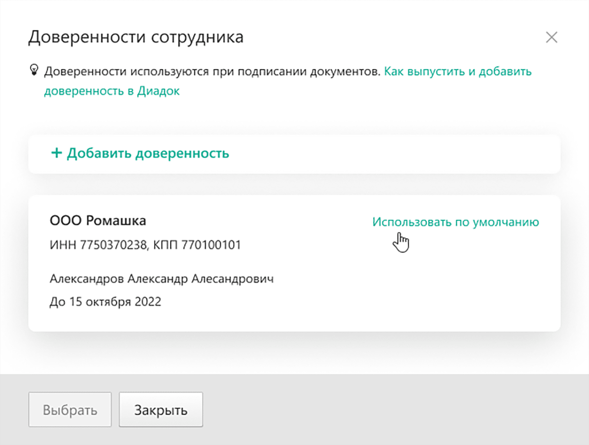Click the lightbulb hint icon
Viewport: 589px width, 445px height.
(x=34, y=70)
